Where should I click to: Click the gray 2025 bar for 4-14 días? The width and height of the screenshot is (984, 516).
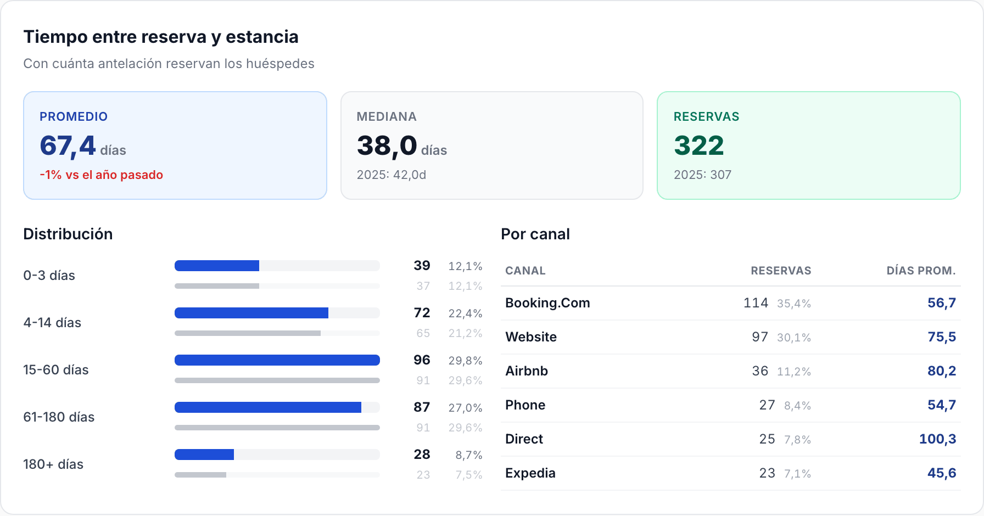pyautogui.click(x=248, y=333)
